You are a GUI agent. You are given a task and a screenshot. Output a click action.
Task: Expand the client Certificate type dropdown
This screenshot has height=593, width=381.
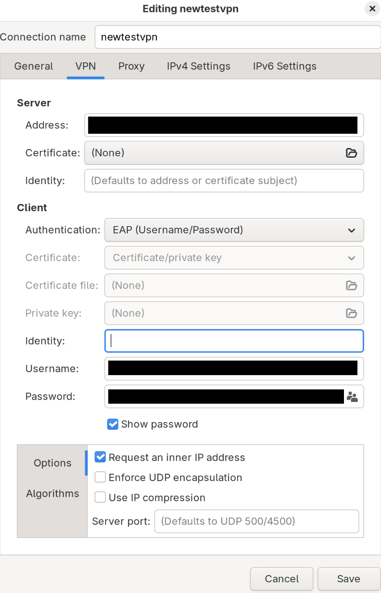(x=234, y=258)
